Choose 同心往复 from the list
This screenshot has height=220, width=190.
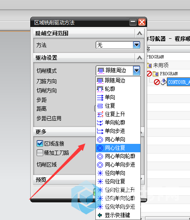pos(118,148)
